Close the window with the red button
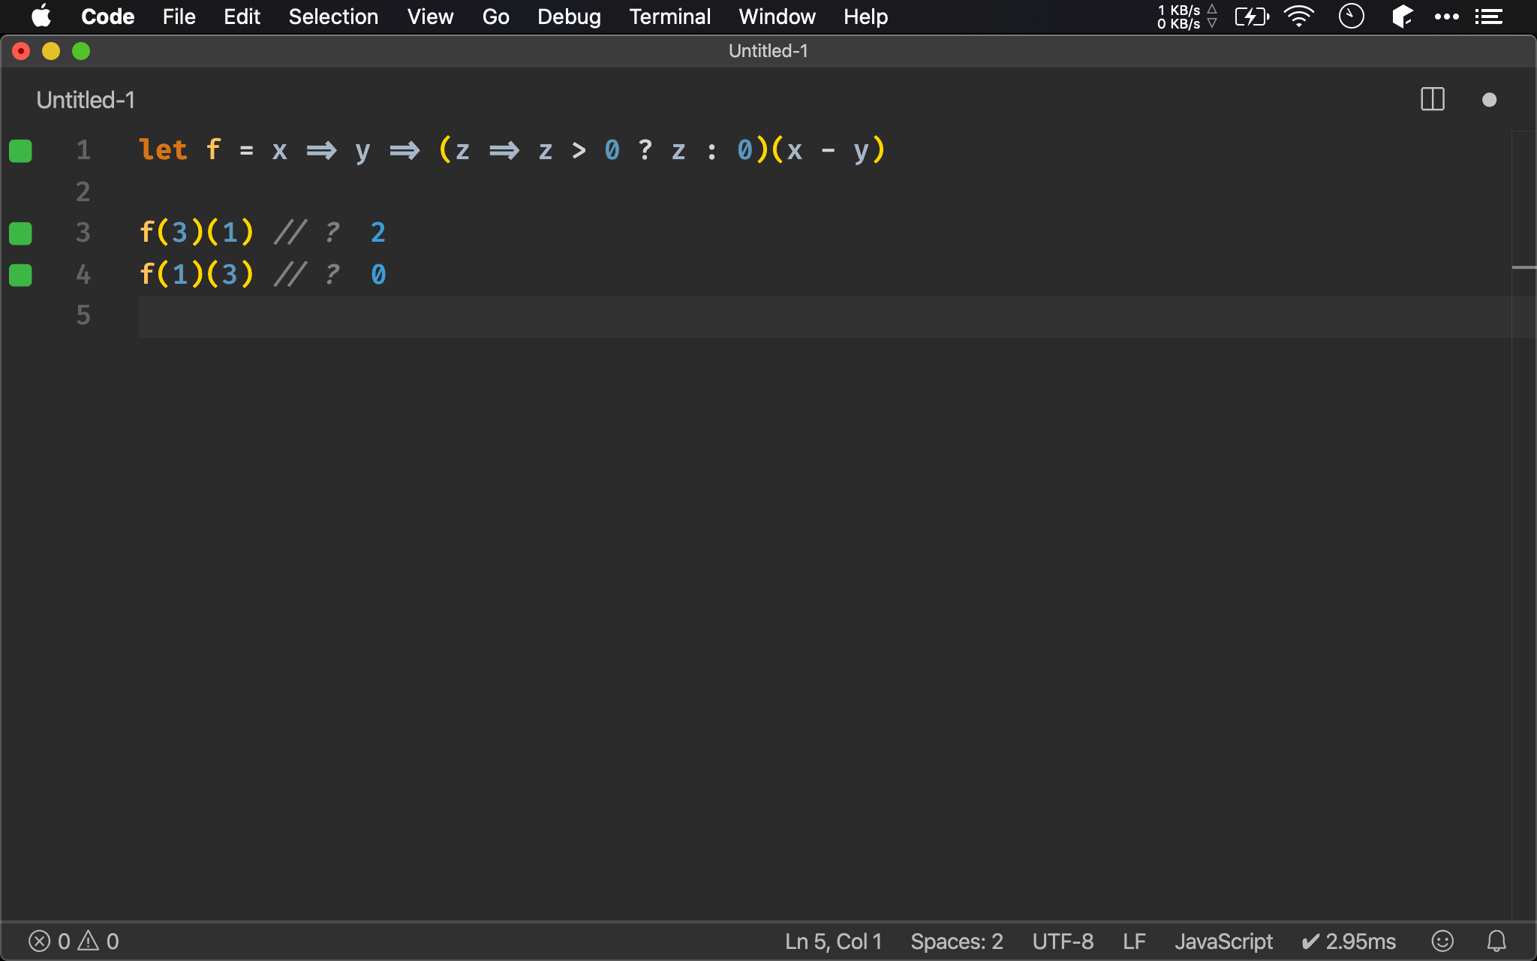 coord(21,51)
